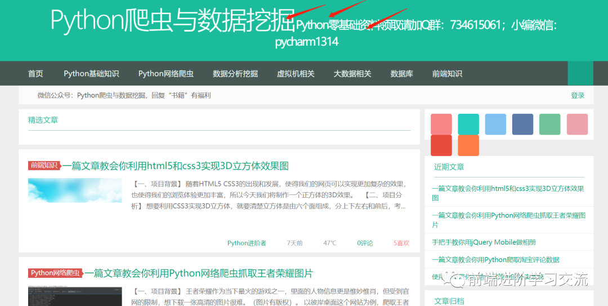
Task: Click the dark green box at nav bar end
Action: [x=580, y=73]
